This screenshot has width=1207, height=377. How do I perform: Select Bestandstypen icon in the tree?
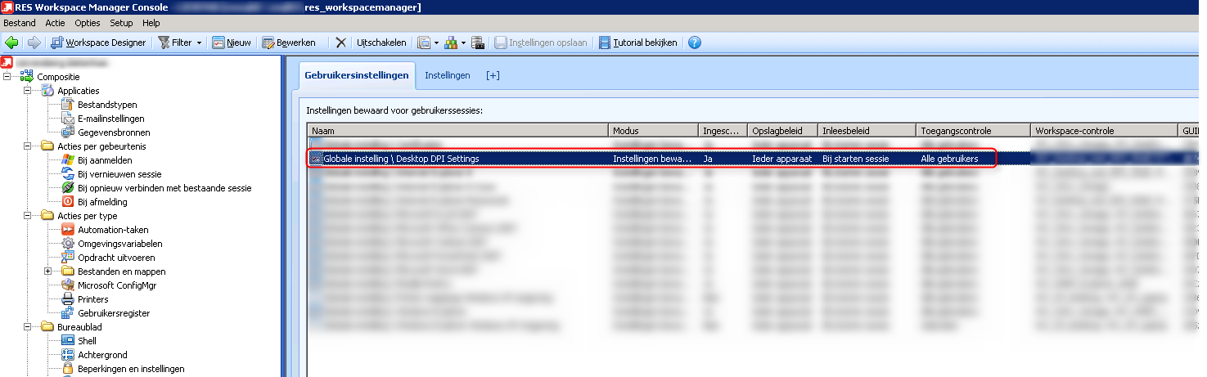(x=68, y=105)
